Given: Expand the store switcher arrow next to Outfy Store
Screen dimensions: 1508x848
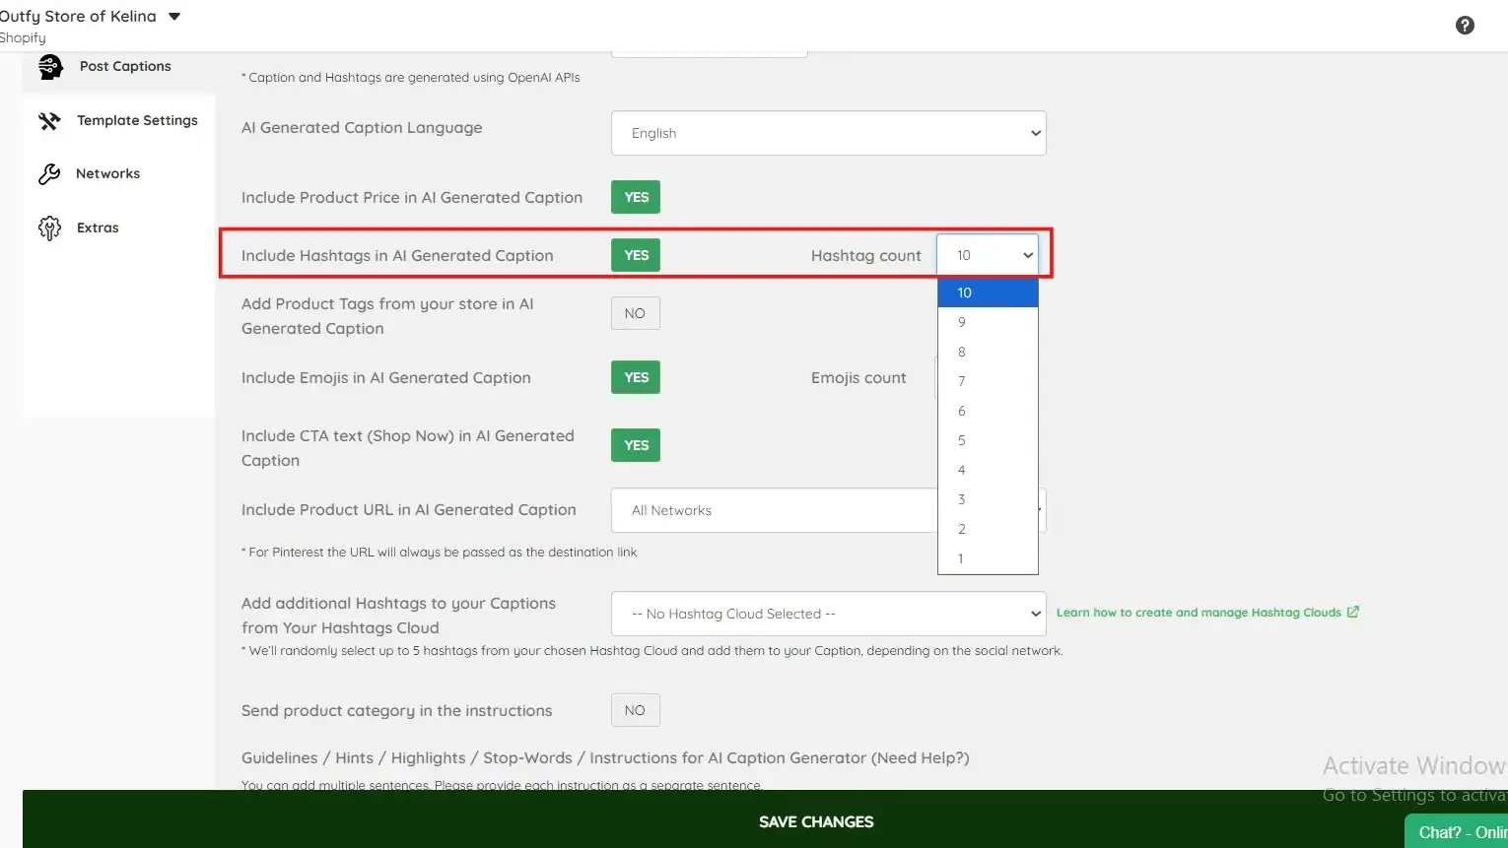Looking at the screenshot, I should point(174,17).
